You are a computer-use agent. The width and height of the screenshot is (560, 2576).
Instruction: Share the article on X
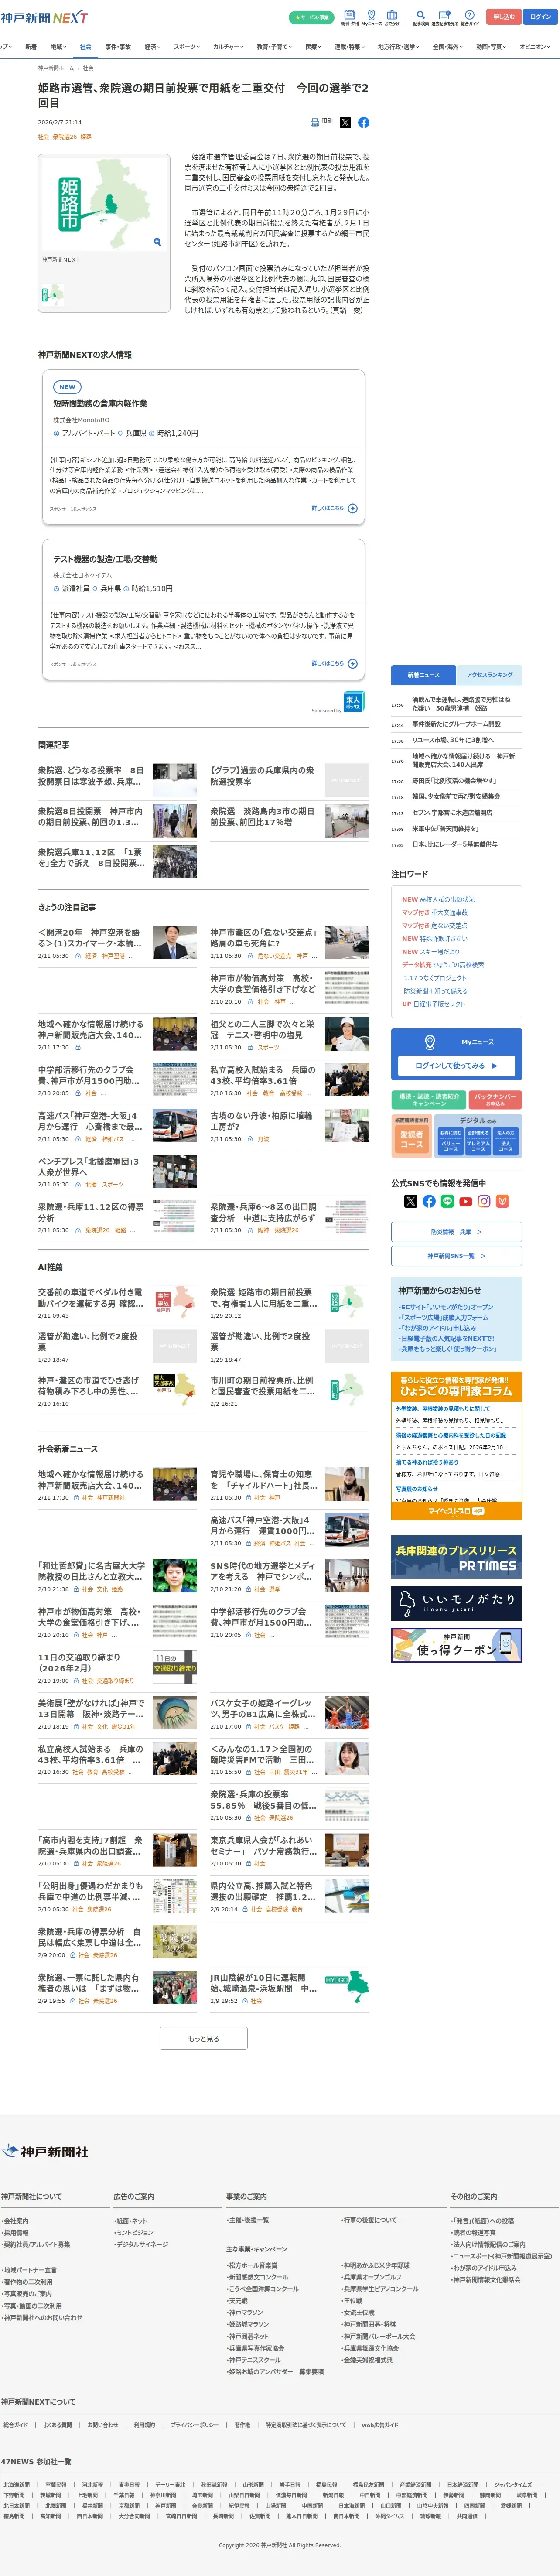tap(345, 123)
